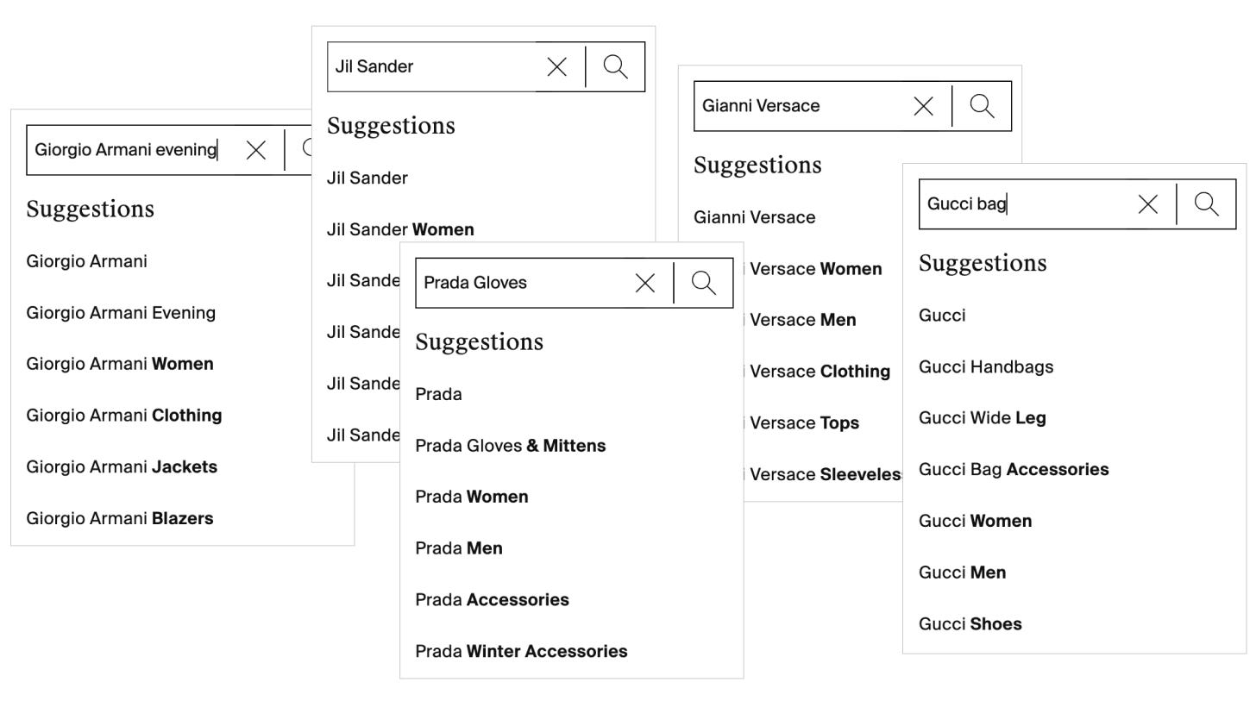Focus the Gianni Versace search input
This screenshot has width=1256, height=707.
tap(798, 106)
